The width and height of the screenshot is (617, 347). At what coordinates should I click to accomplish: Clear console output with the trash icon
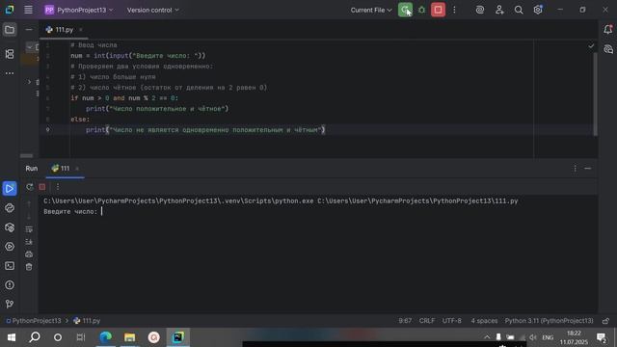29,267
